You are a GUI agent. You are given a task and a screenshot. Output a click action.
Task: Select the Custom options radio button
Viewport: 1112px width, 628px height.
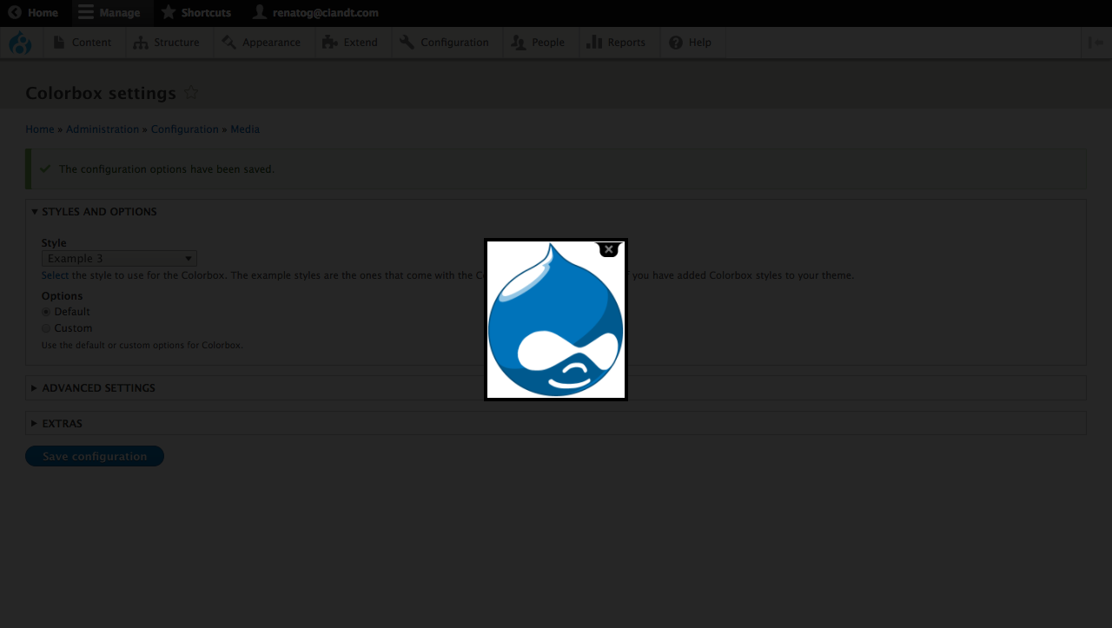(x=46, y=328)
